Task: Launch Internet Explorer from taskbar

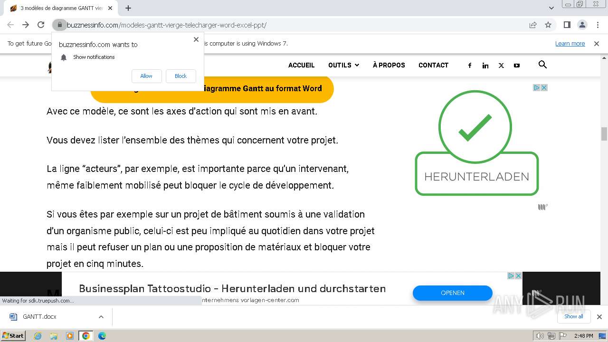Action: coord(38,336)
